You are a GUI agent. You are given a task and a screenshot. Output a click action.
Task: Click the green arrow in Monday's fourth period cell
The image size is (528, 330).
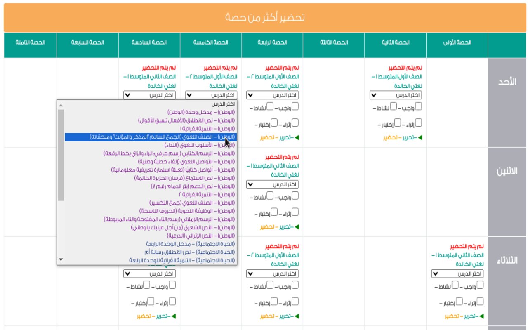click(297, 227)
